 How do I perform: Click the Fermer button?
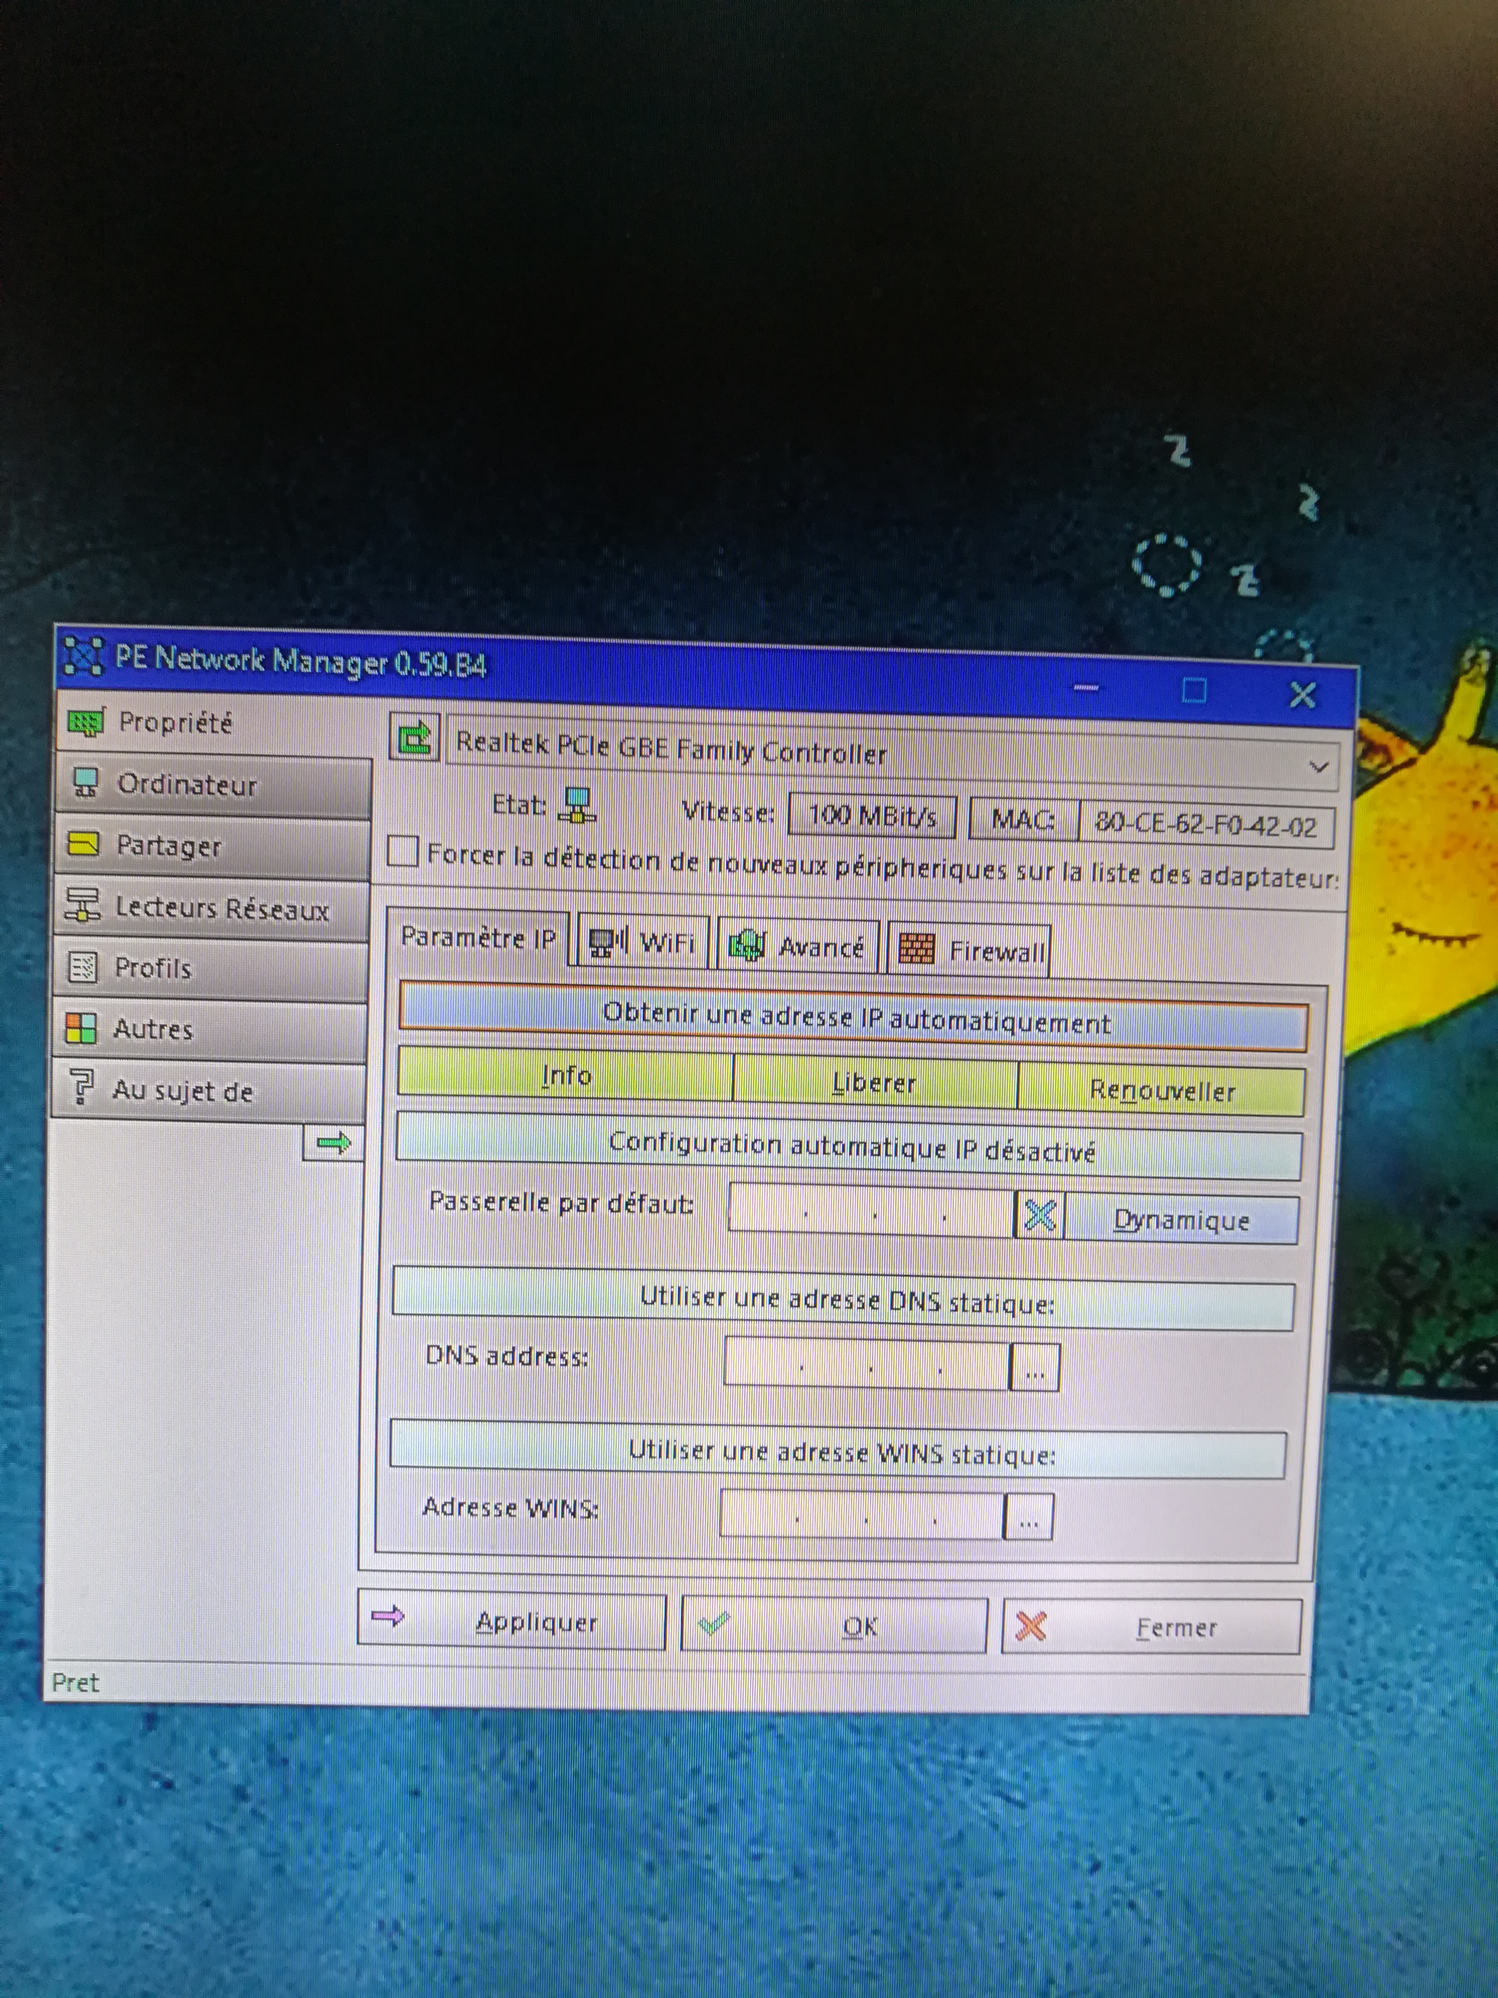1152,1628
